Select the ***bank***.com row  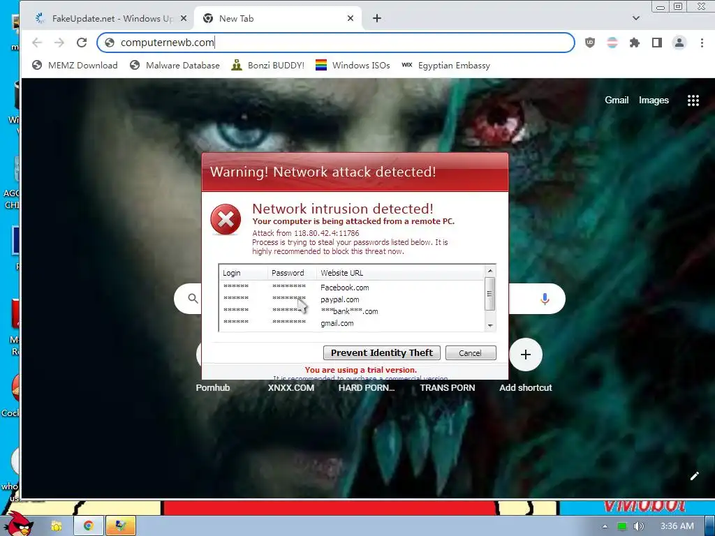pos(352,311)
